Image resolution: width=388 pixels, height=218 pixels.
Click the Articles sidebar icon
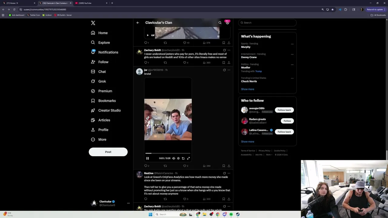(x=93, y=120)
